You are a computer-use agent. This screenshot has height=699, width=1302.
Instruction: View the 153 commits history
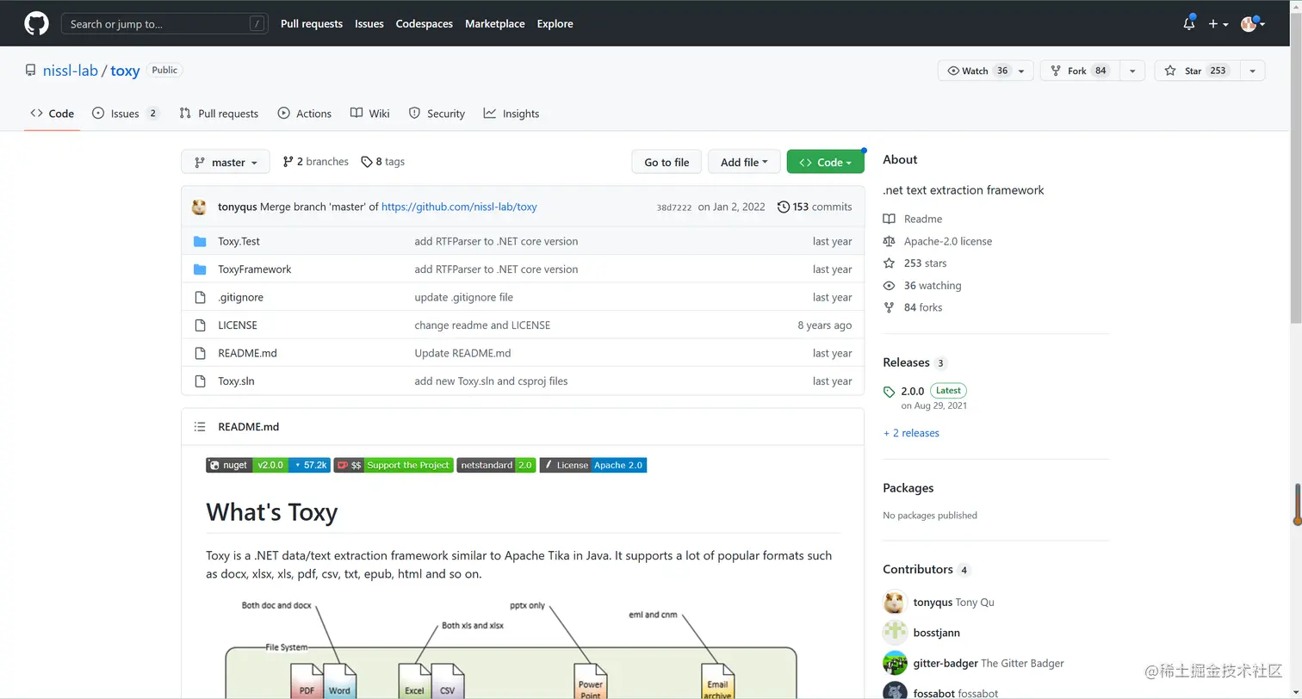[815, 207]
